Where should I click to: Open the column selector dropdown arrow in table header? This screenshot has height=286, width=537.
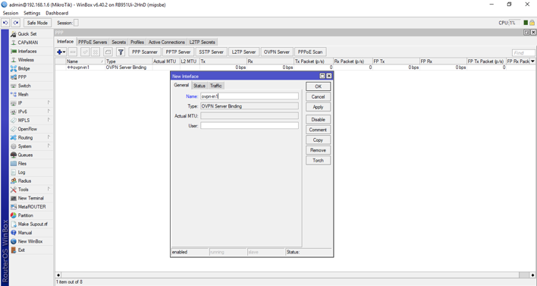(532, 61)
